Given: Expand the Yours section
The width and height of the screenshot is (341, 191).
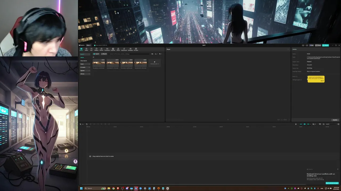Looking at the screenshot, I should pos(85,64).
